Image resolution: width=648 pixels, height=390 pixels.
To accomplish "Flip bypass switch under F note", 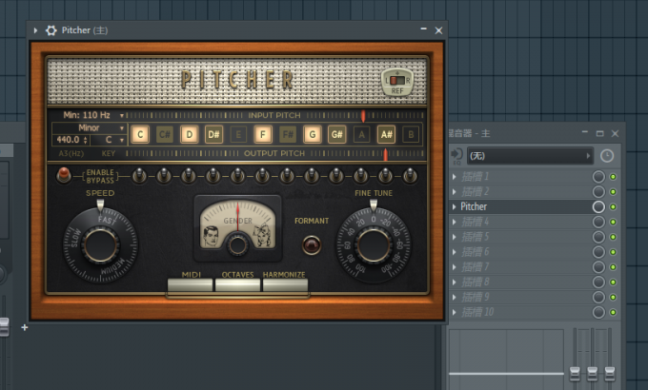I will 262,176.
